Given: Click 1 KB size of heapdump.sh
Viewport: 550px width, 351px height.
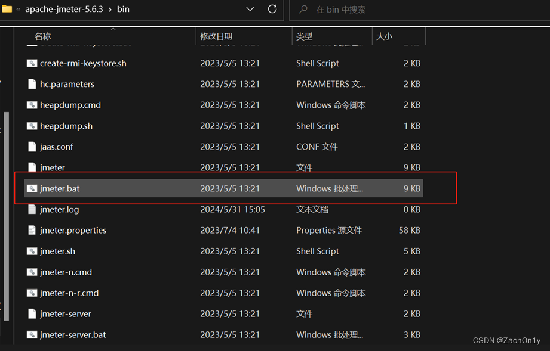Looking at the screenshot, I should [x=412, y=126].
